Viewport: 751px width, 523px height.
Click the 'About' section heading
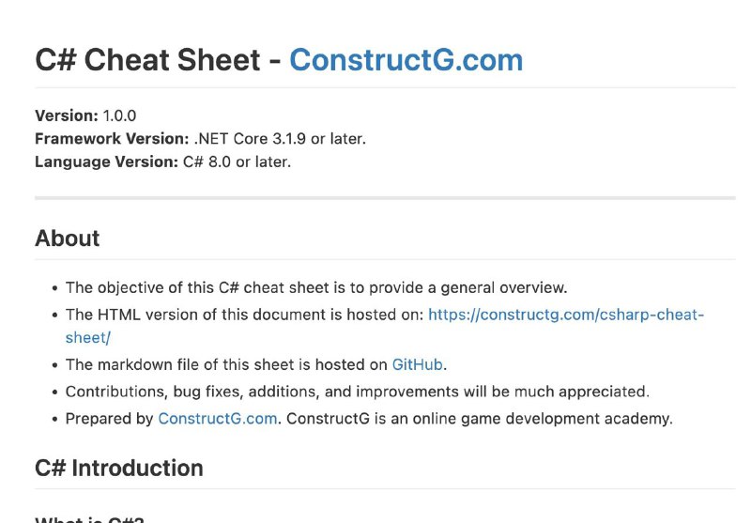point(67,238)
